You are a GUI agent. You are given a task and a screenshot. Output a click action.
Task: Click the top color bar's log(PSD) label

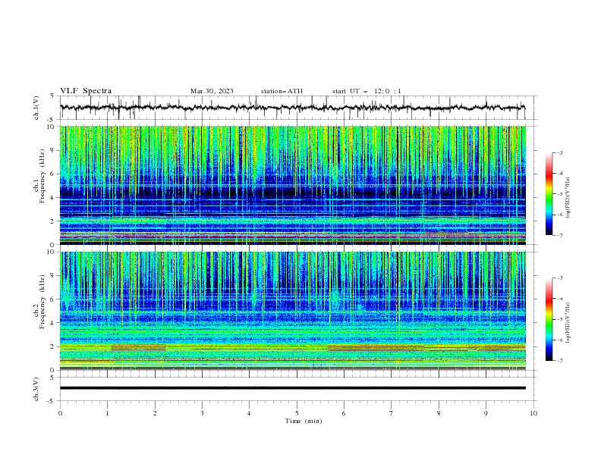coord(568,198)
